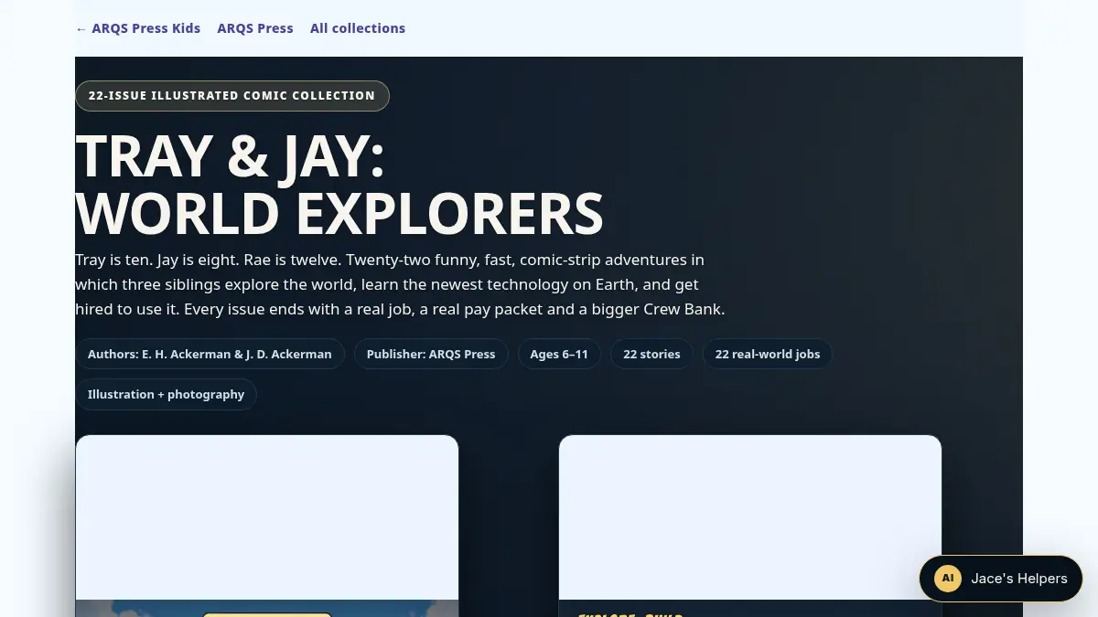Click the AI avatar icon in Jace's Helpers
This screenshot has height=617, width=1098.
pyautogui.click(x=948, y=579)
